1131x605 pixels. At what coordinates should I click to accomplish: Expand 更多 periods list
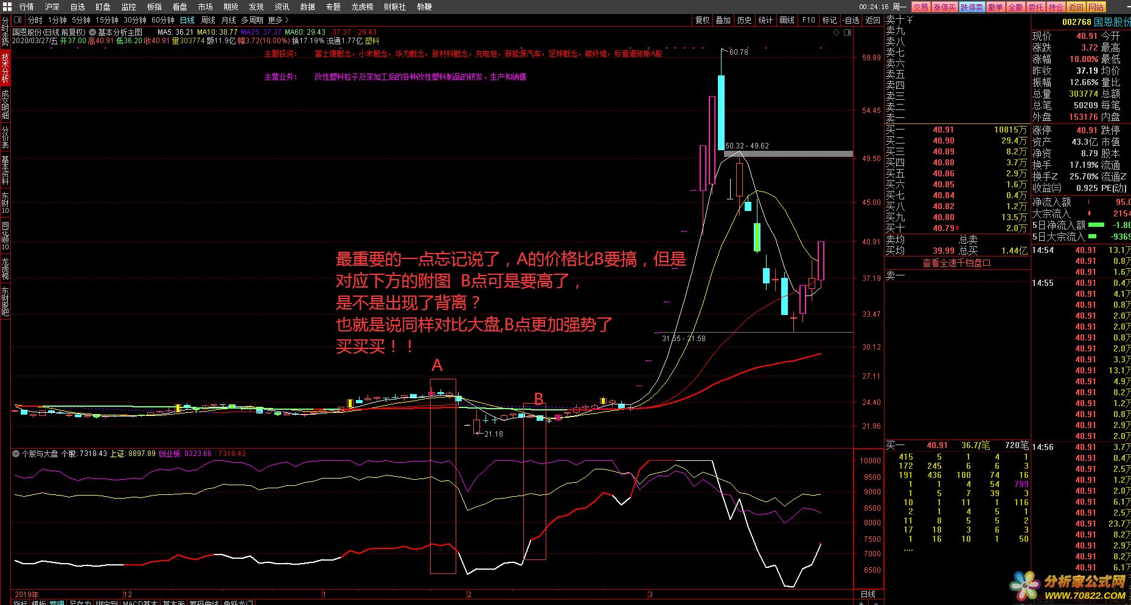click(x=278, y=20)
